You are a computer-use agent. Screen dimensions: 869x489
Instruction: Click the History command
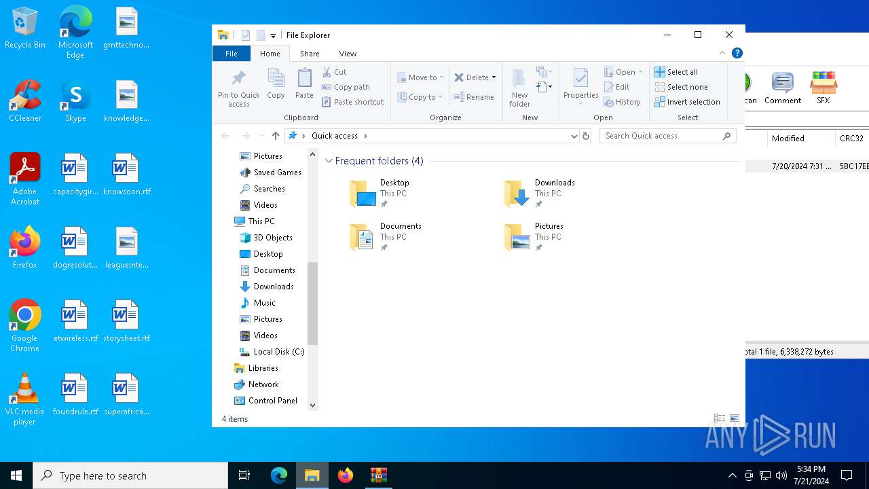622,102
